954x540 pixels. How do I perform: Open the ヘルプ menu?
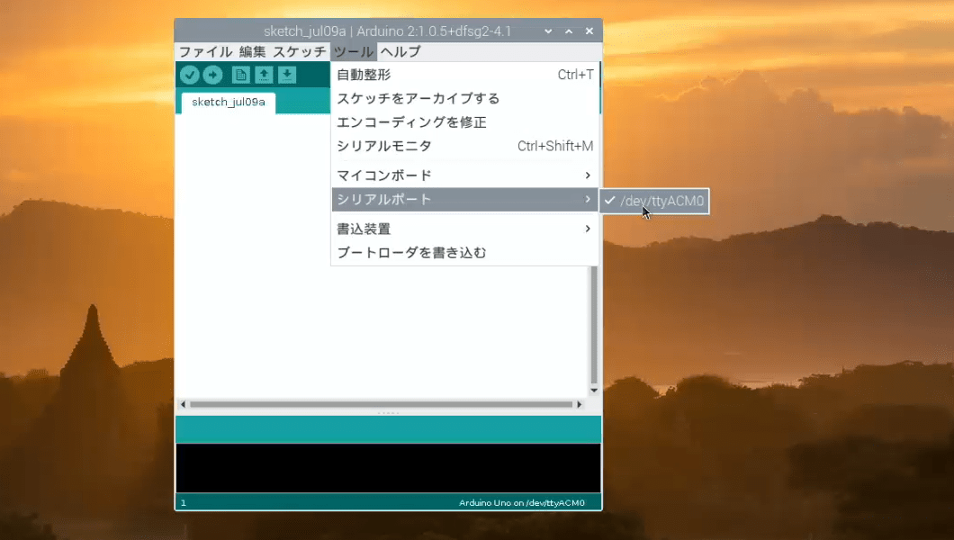(x=398, y=51)
